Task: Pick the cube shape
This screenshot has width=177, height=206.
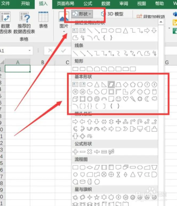Action: 75,99
